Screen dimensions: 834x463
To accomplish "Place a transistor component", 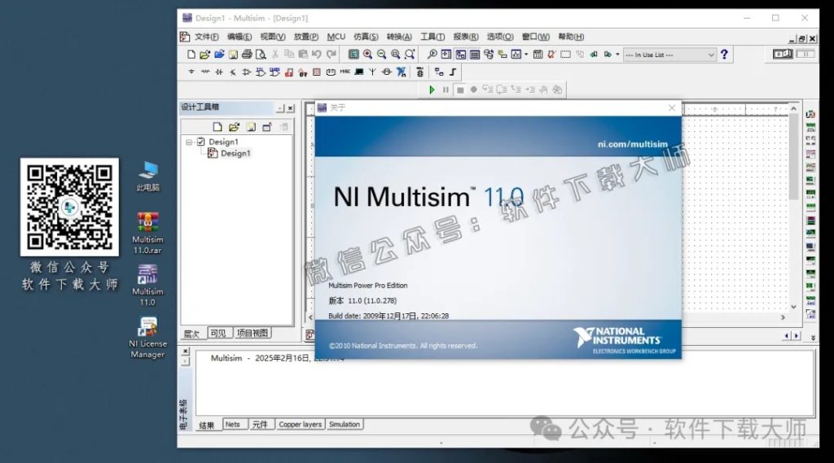I will click(x=232, y=72).
